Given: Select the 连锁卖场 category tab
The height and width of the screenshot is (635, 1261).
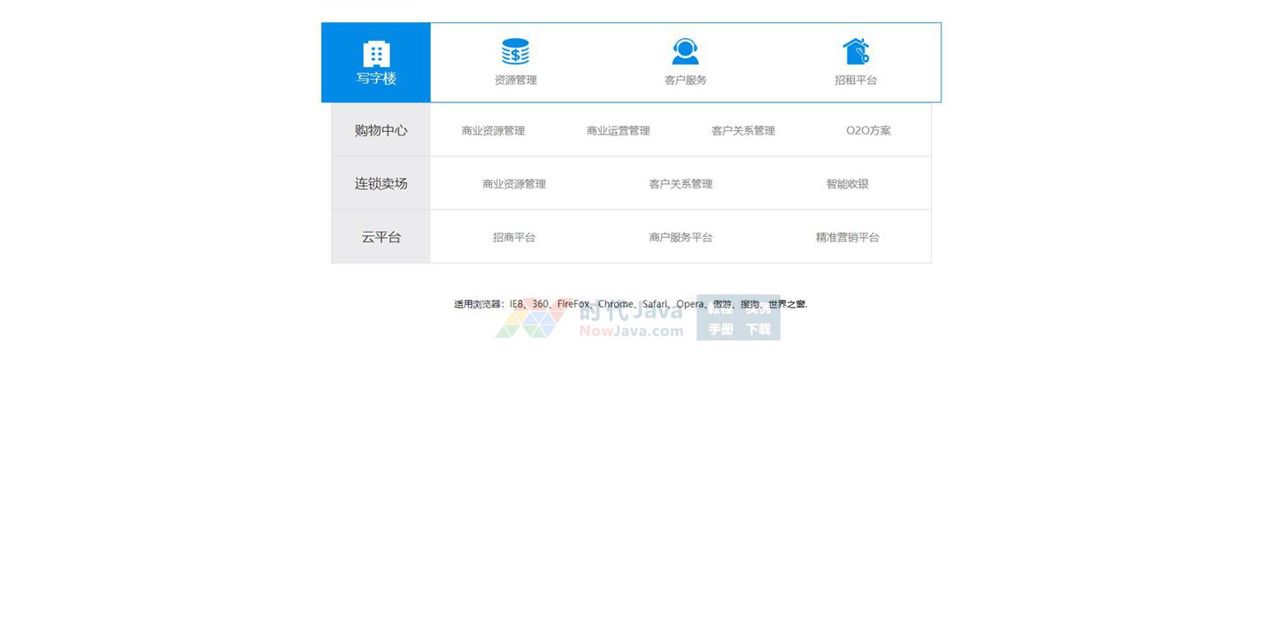Looking at the screenshot, I should [x=381, y=183].
